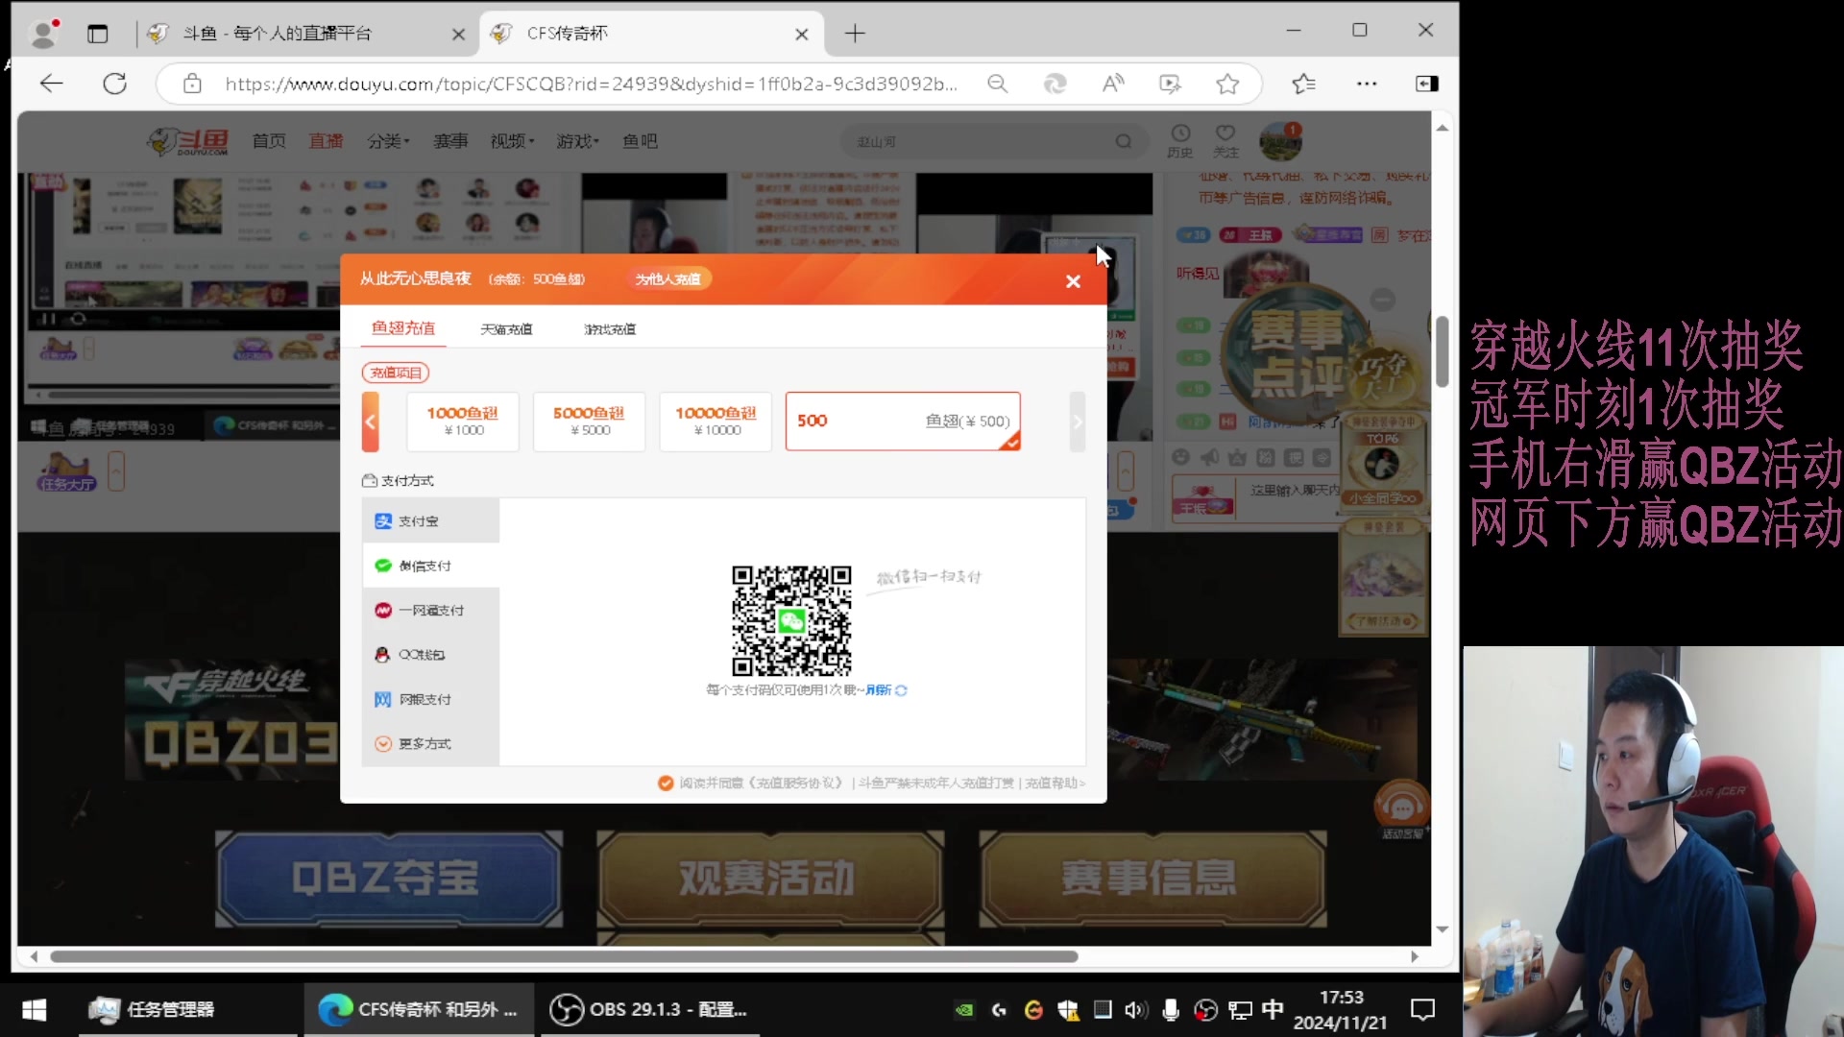This screenshot has height=1037, width=1844.
Task: Select QQ钱包 payment method
Action: coord(430,655)
